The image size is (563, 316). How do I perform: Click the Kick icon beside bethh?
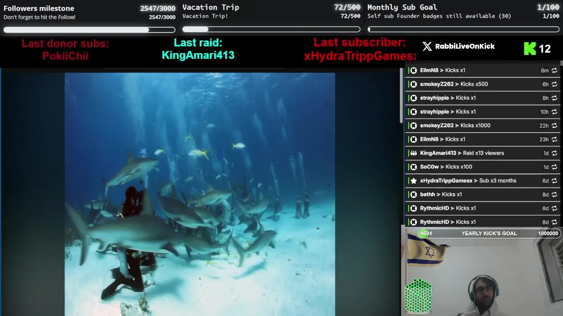413,194
